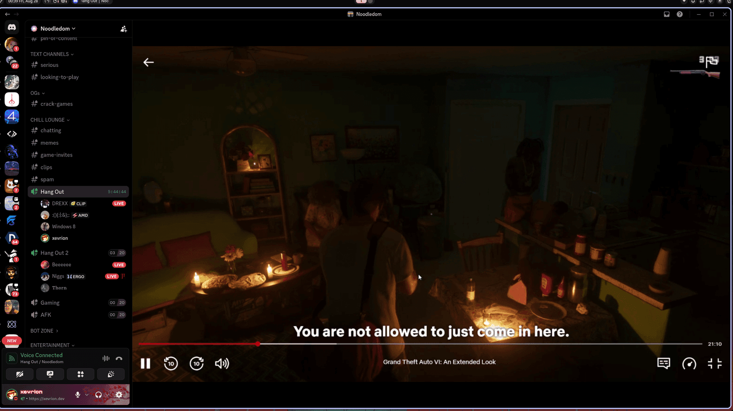The image size is (733, 411).
Task: Go back from the video player
Action: 148,62
